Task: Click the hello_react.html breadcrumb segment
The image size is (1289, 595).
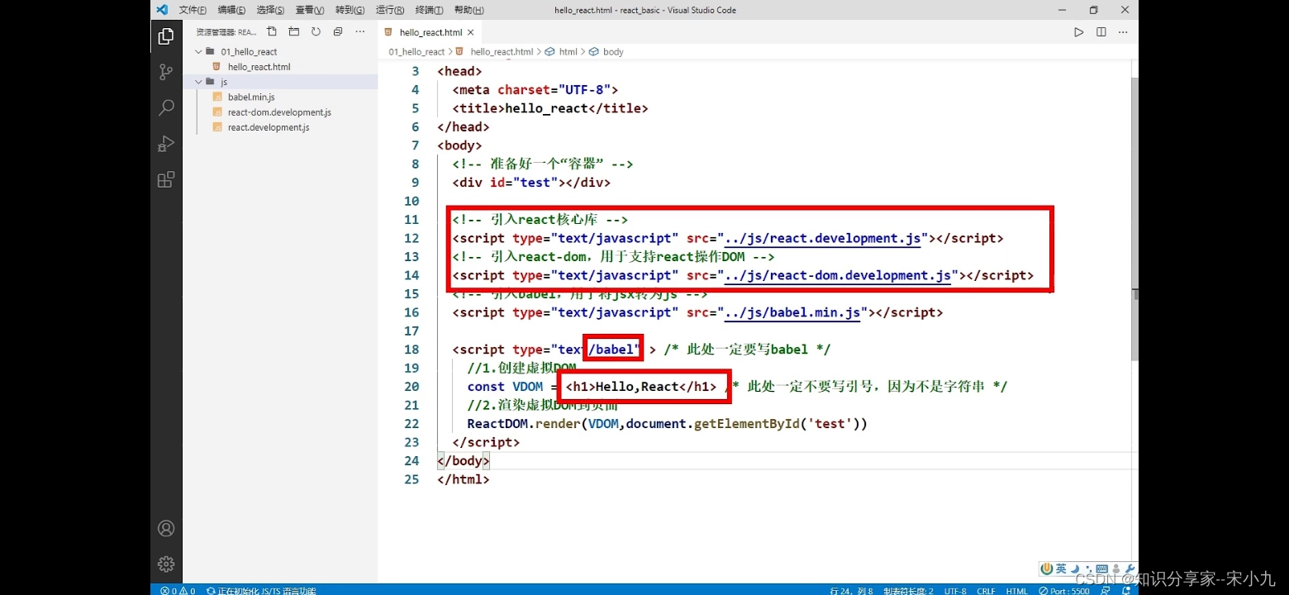Action: [x=502, y=51]
